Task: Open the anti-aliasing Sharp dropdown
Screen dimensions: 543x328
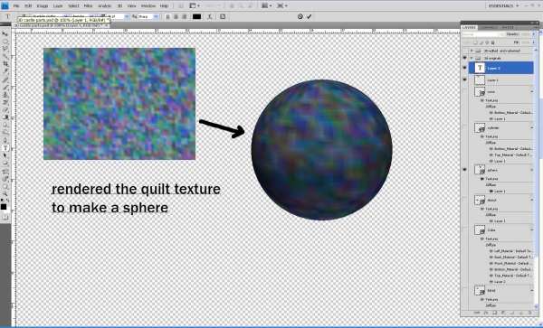Action: click(x=149, y=16)
